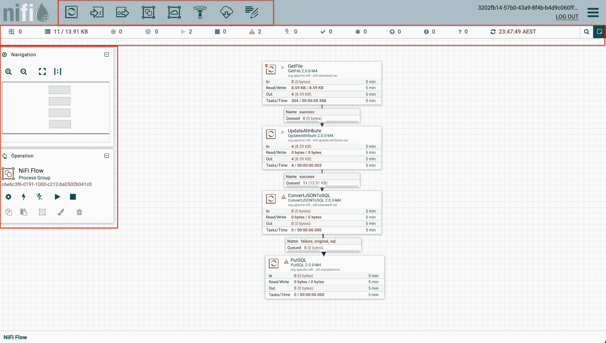Click the Delete trash icon
The width and height of the screenshot is (606, 343).
click(x=79, y=212)
